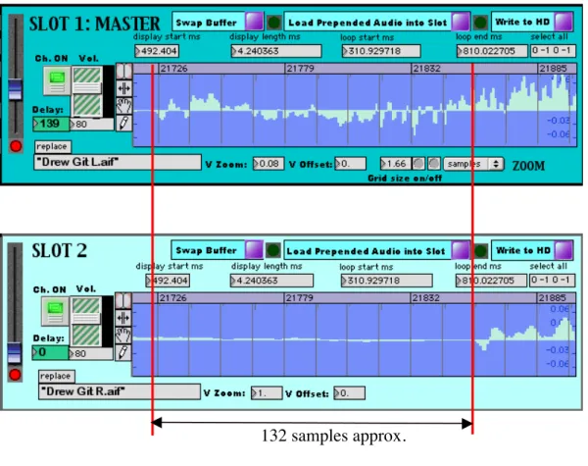Toggle green LED beside Load Prepended, Slot 1
The height and width of the screenshot is (466, 588).
click(x=480, y=23)
